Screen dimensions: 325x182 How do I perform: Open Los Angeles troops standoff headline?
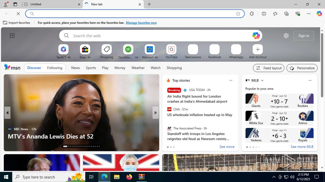198,136
